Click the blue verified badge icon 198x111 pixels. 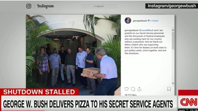tap(148, 21)
